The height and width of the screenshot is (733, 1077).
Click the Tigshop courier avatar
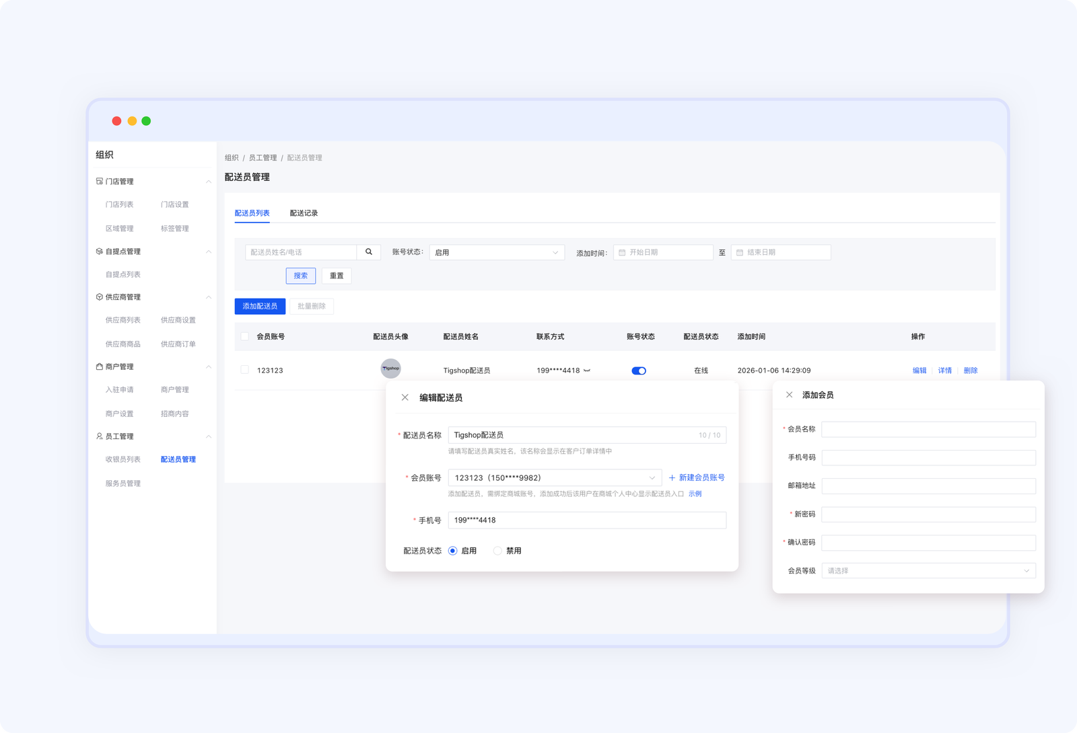point(390,369)
